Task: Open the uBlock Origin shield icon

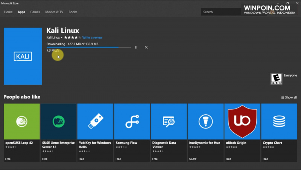Action: pos(242,121)
